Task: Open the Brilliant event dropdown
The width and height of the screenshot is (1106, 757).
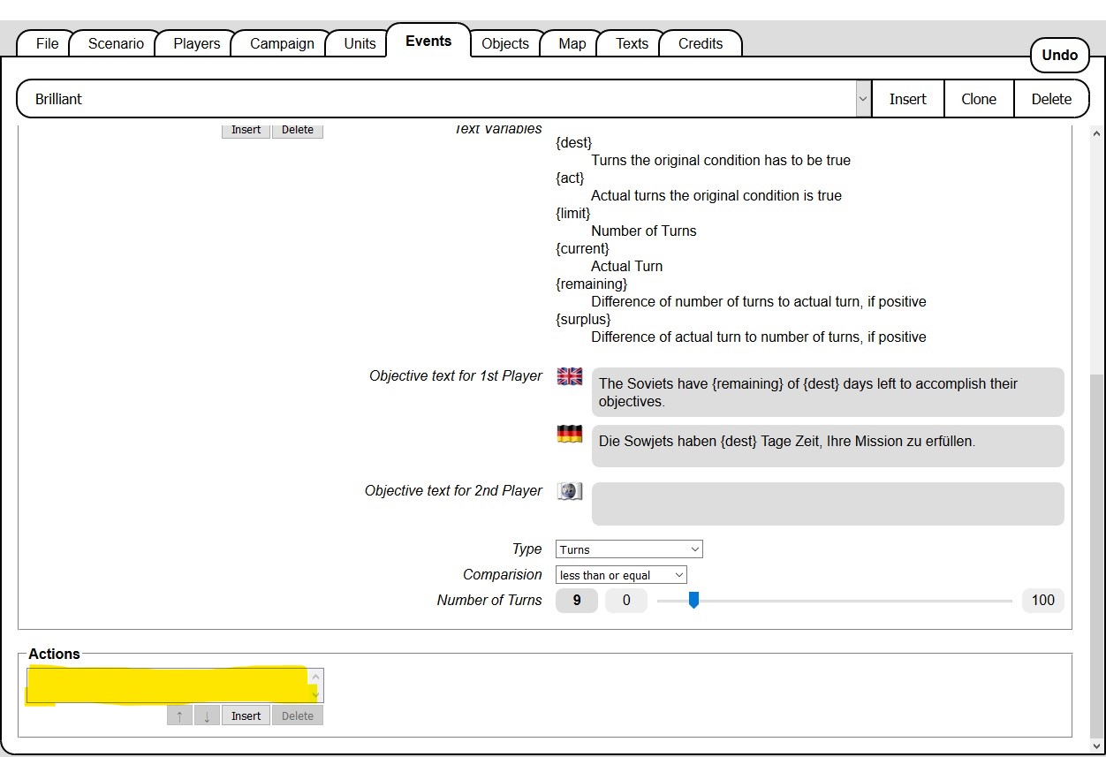Action: pyautogui.click(x=863, y=99)
